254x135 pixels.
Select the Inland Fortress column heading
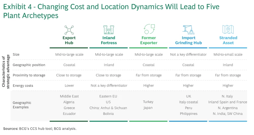(109, 40)
